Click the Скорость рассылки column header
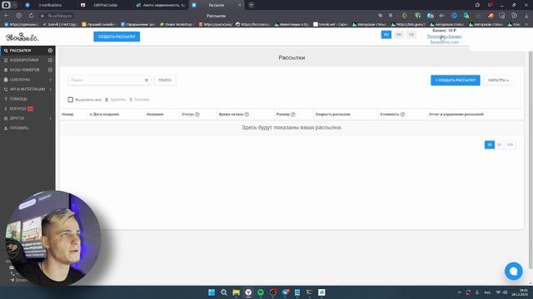Screen dimensions: 533x299 [333, 115]
